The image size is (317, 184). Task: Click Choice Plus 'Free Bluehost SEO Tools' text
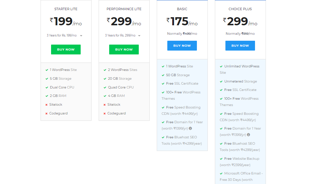click(240, 147)
